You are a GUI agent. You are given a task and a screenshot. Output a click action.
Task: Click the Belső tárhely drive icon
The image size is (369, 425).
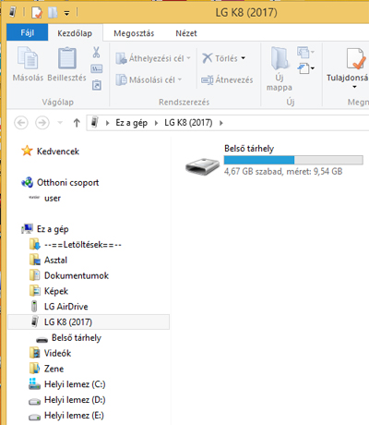pos(202,166)
